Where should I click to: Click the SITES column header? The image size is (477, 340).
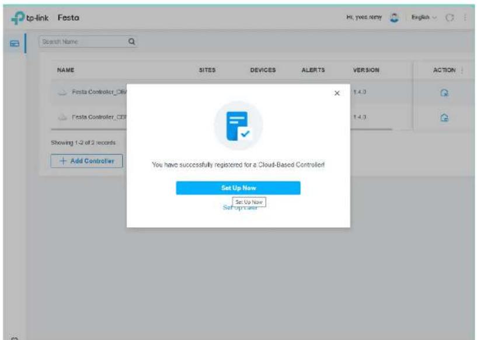[207, 70]
